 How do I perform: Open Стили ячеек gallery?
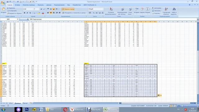(x=130, y=11)
